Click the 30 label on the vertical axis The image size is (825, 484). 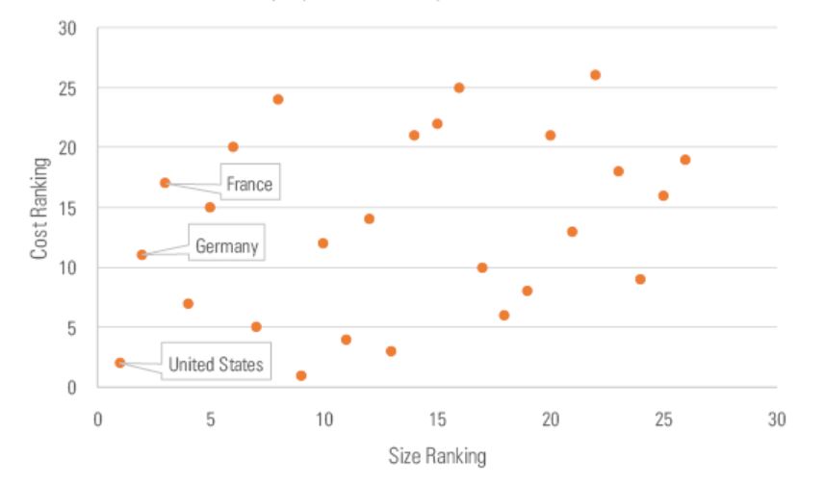tap(66, 28)
